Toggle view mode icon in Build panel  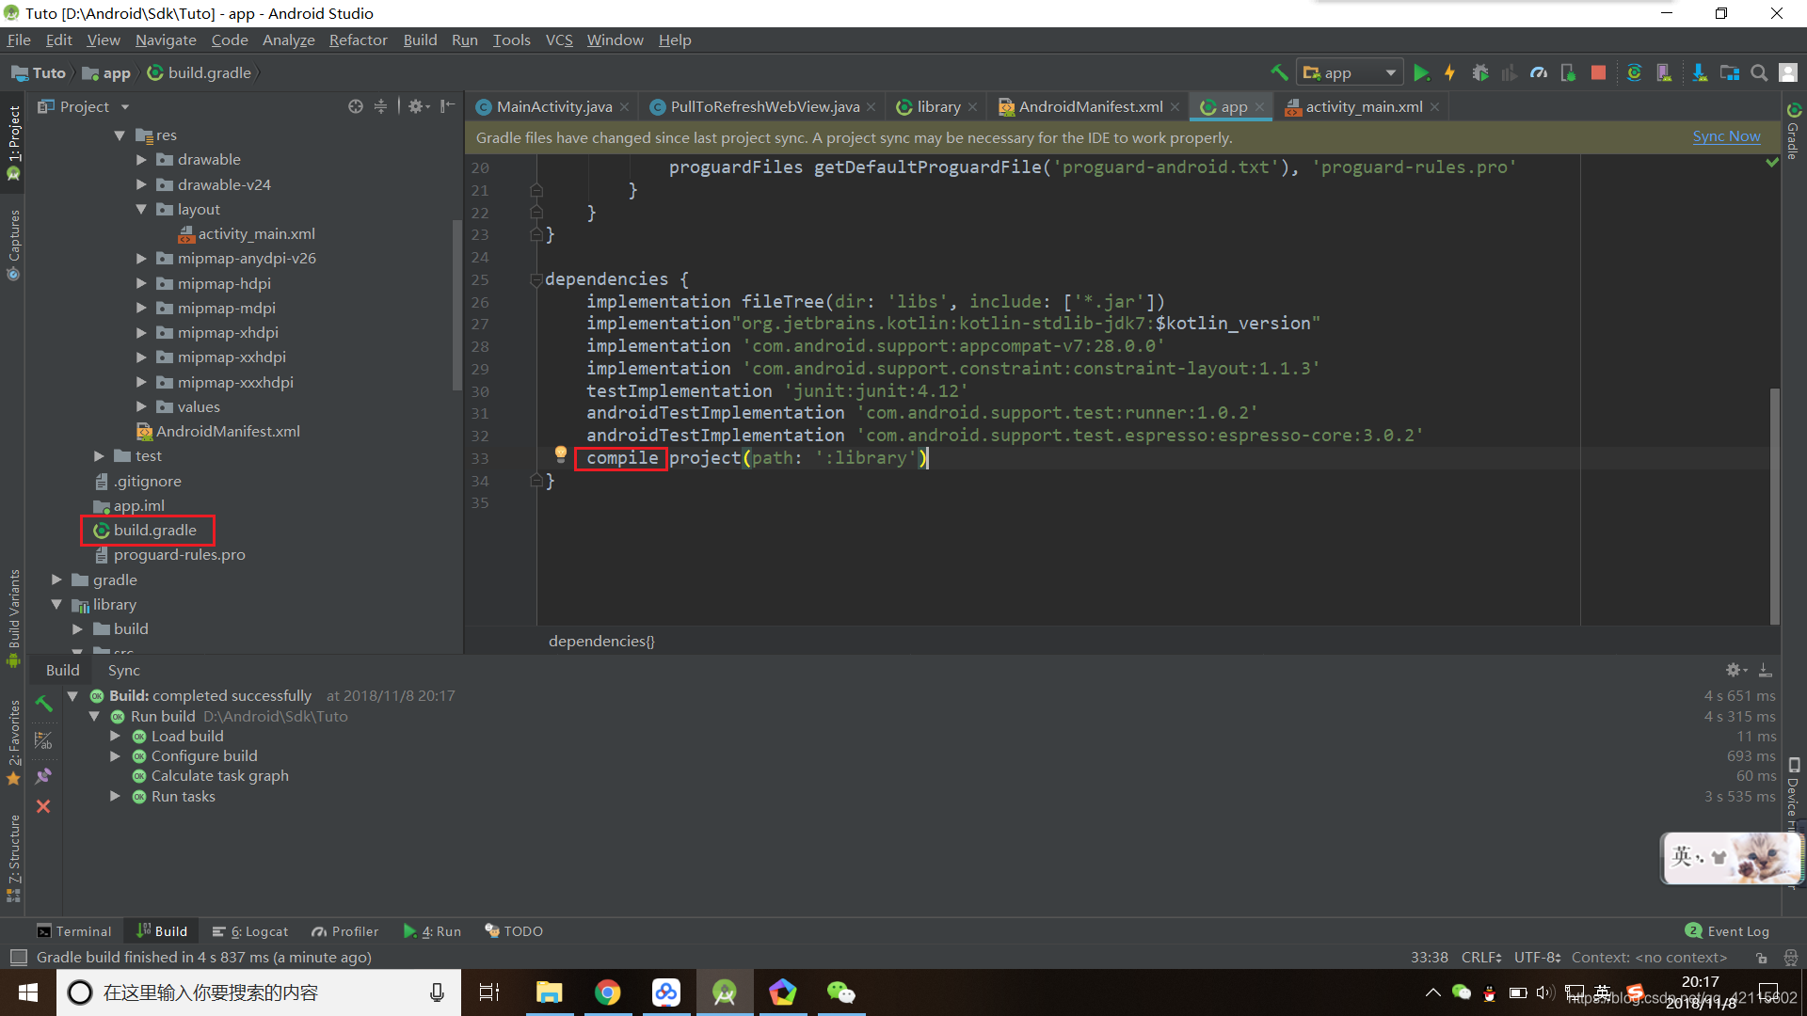pyautogui.click(x=43, y=739)
